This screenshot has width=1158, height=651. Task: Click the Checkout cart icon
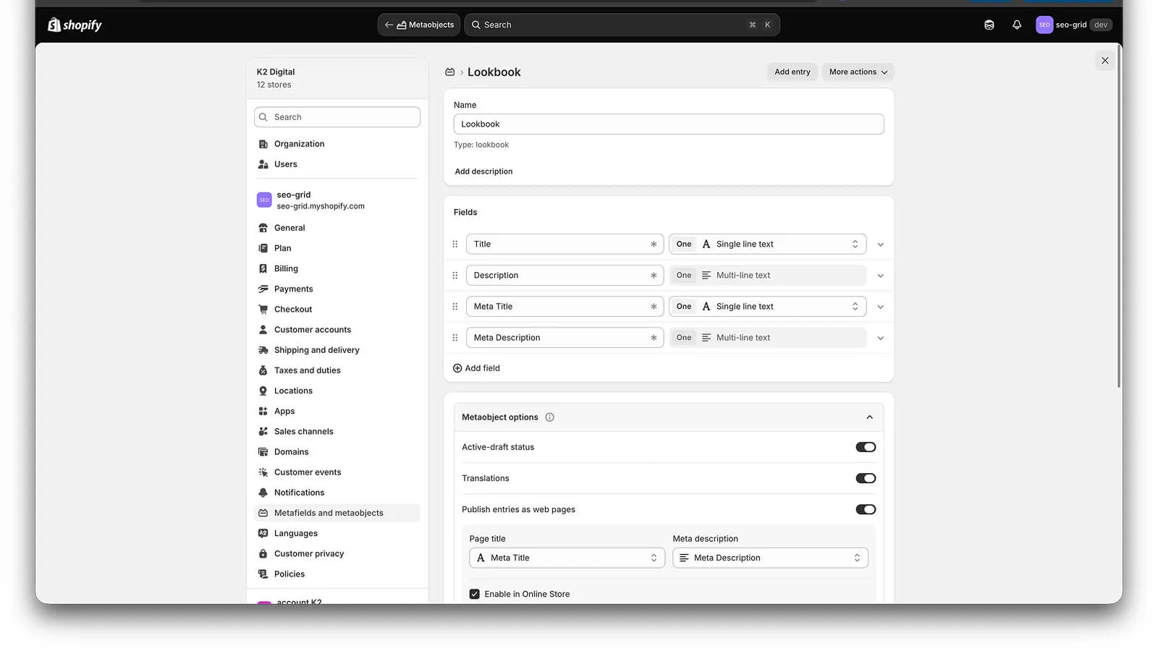[263, 309]
